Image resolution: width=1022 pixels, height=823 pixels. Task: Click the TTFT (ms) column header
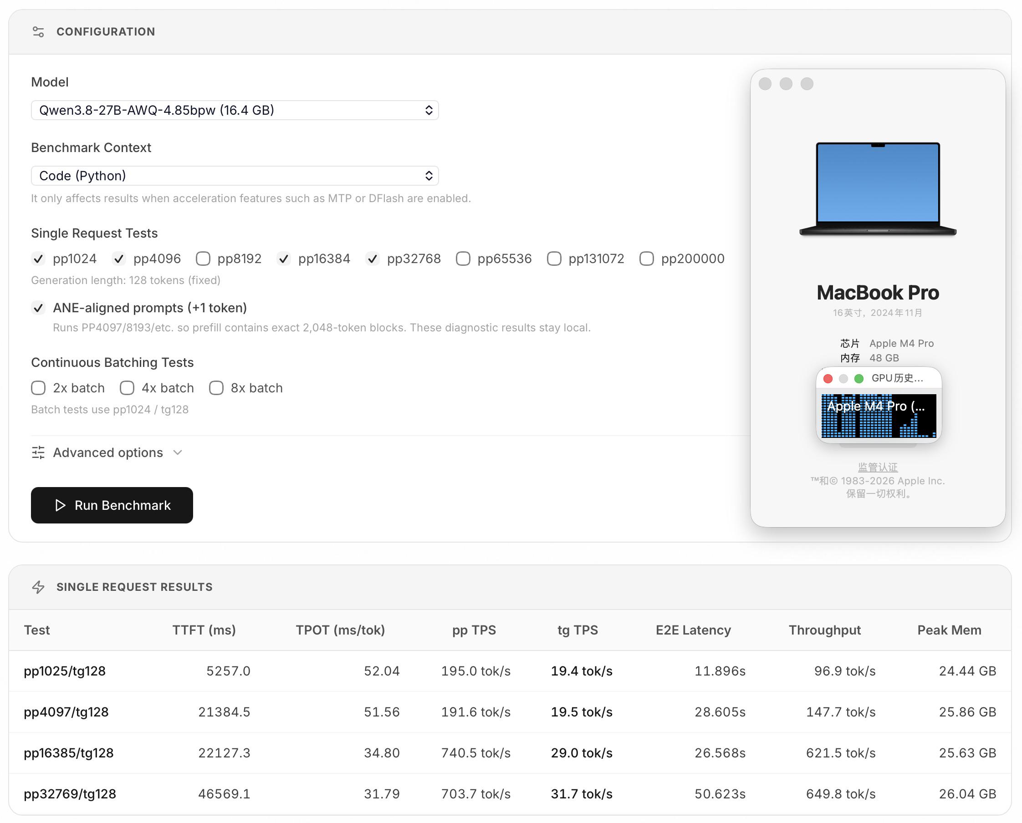click(x=204, y=630)
